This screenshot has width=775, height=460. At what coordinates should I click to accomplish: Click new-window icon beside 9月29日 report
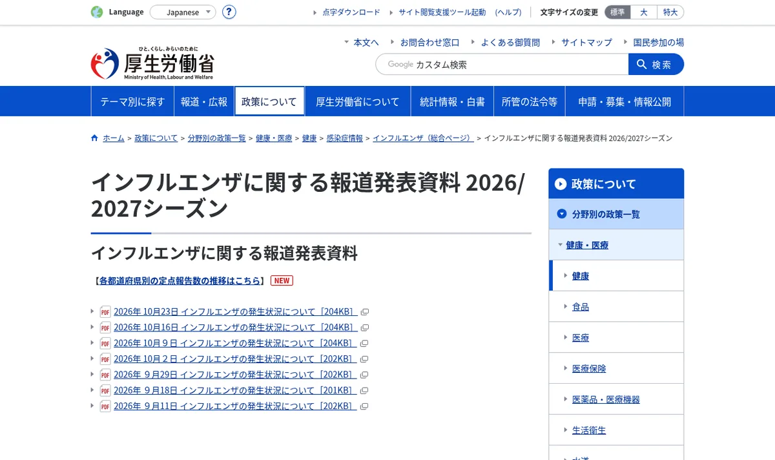pos(364,375)
